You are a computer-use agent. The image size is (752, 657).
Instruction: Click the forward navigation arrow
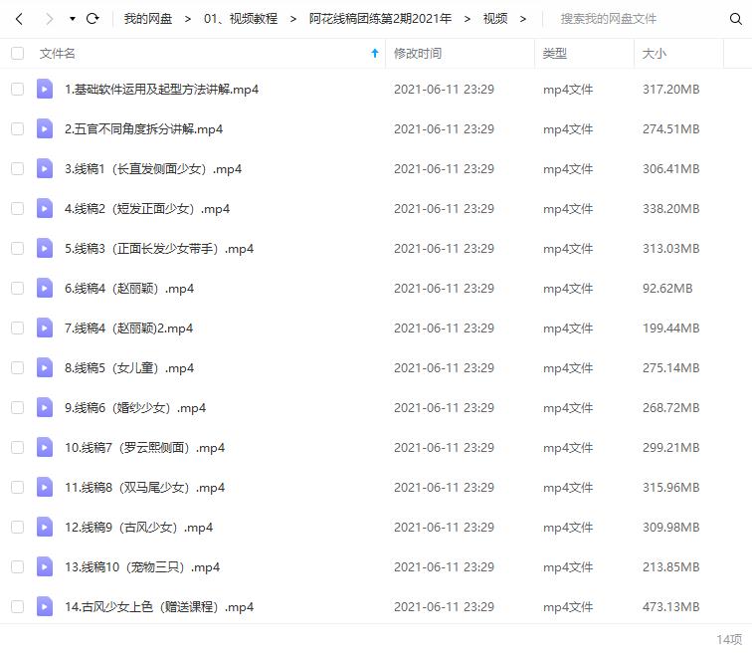click(x=49, y=19)
